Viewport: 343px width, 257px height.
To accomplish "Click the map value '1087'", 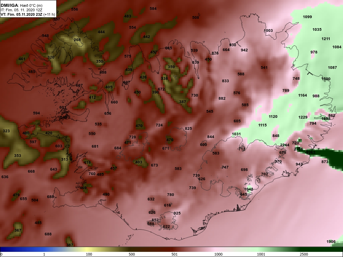I will [x=332, y=68].
